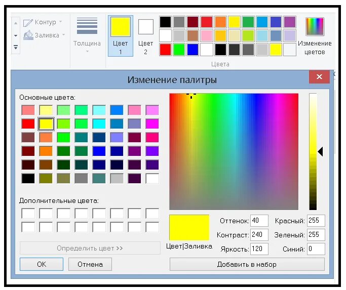Select pure blue swatch in fourth basic row
The height and width of the screenshot is (290, 346).
pyautogui.click(x=99, y=151)
